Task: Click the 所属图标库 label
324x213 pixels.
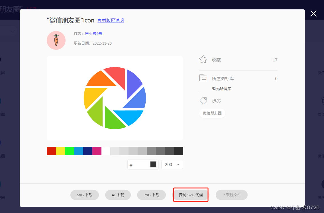Action: [x=223, y=78]
